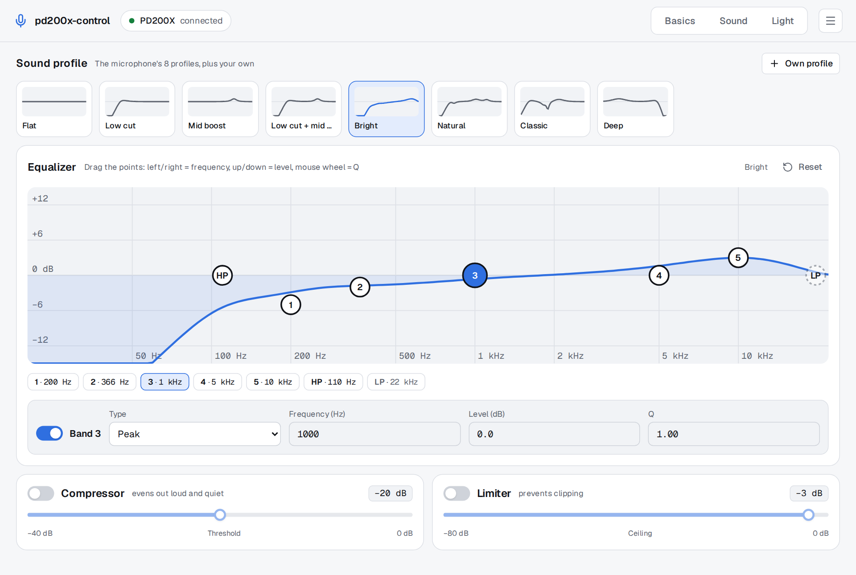The image size is (856, 575).
Task: Select EQ point 2 on the graph
Action: (x=360, y=287)
